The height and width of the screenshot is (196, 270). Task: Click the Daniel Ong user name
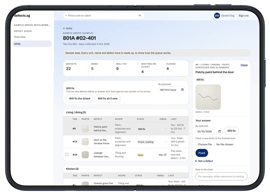(x=228, y=16)
